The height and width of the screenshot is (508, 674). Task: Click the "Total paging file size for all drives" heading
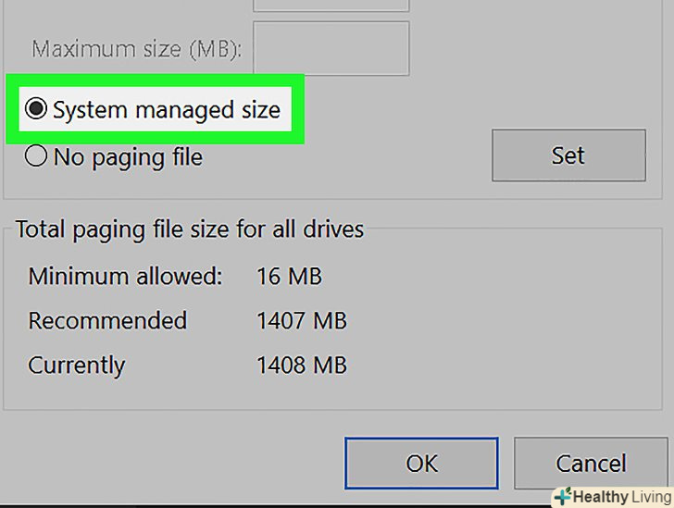pyautogui.click(x=190, y=229)
